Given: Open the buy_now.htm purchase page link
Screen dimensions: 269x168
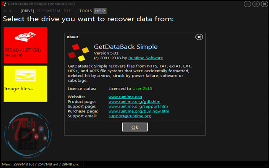Looking at the screenshot, I should click(139, 111).
